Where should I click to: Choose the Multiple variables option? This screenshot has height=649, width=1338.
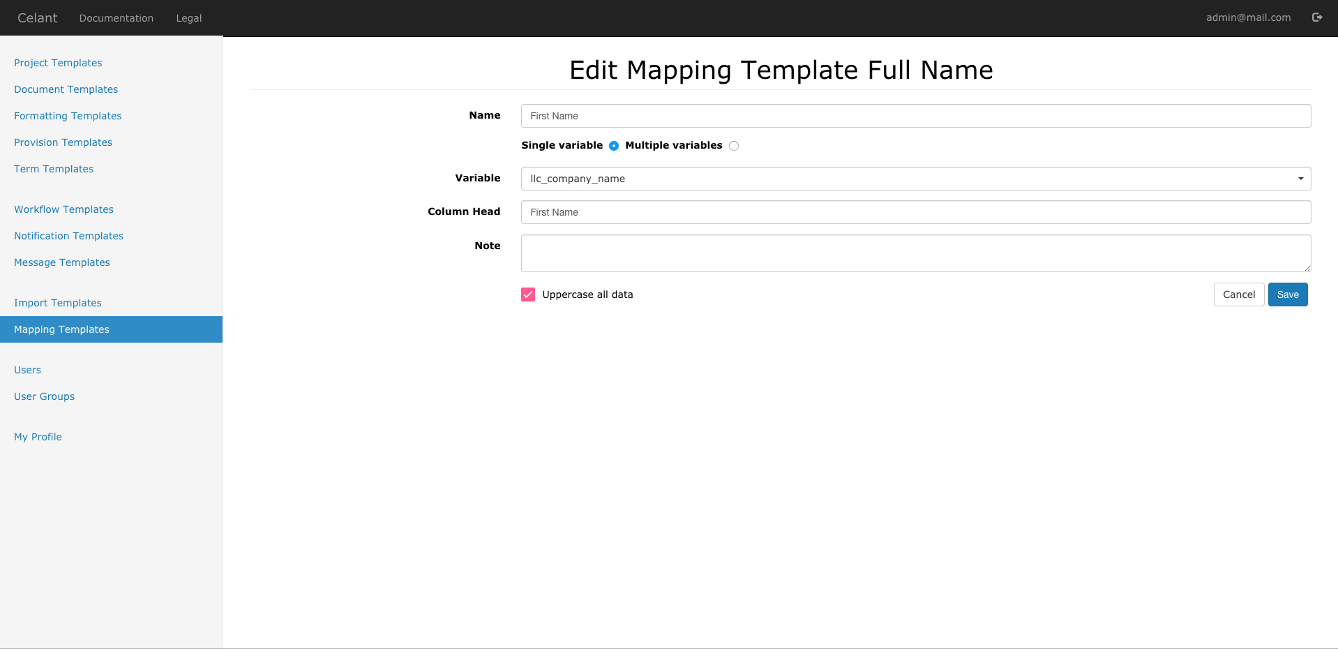pos(734,146)
